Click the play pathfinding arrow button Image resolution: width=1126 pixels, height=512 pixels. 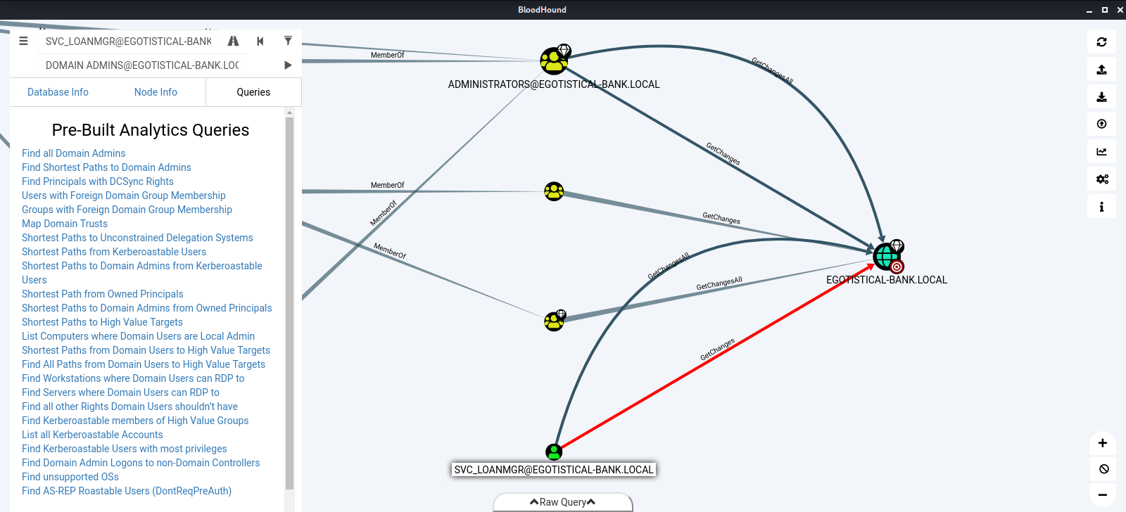[288, 65]
